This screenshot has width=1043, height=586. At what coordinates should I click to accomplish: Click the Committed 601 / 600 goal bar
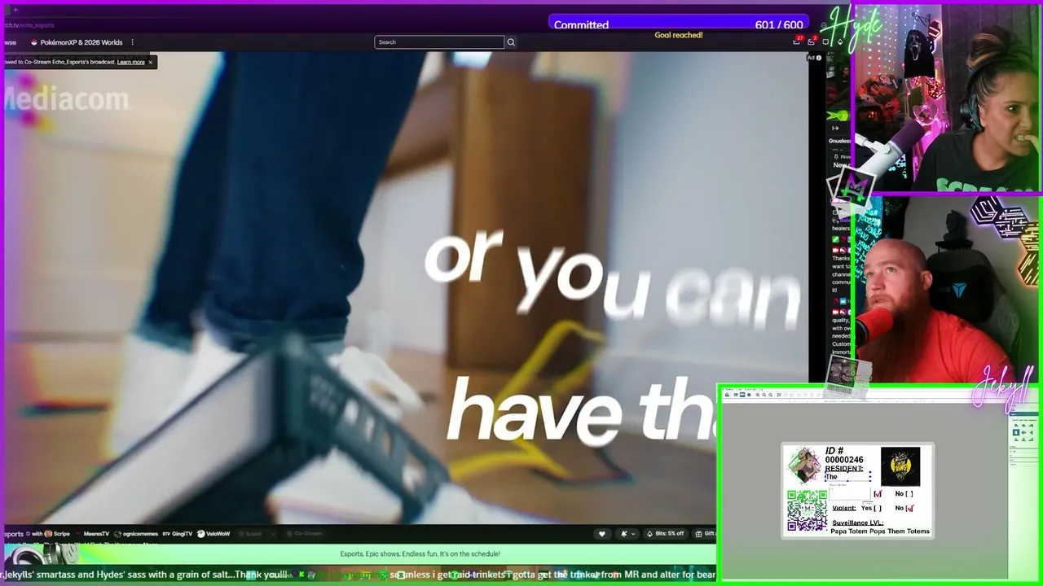pos(679,24)
